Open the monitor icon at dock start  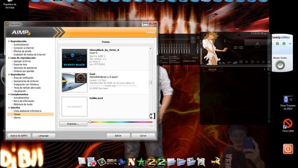(x=82, y=161)
